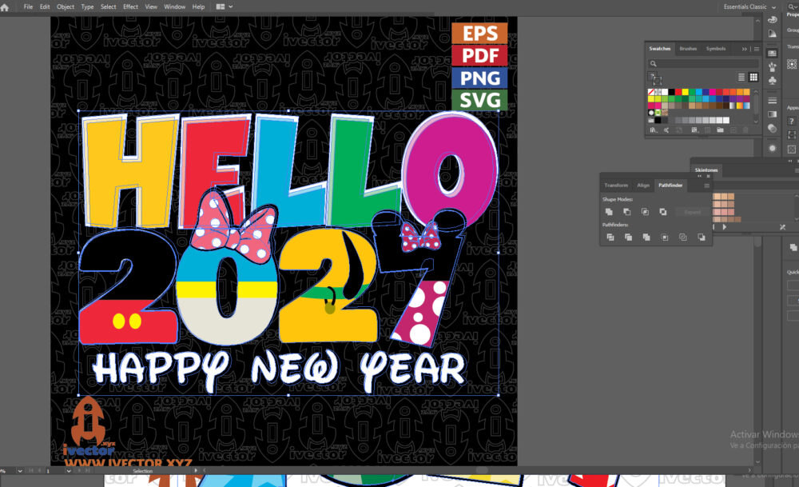Pick the red swatch in first row
Image resolution: width=799 pixels, height=487 pixels.
pos(678,92)
